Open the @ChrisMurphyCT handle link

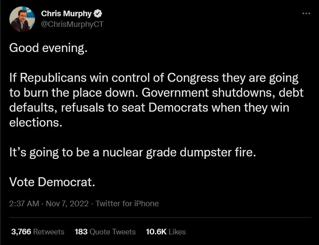click(x=72, y=24)
